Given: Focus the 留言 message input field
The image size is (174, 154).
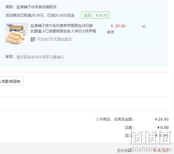Looking at the screenshot, I should coord(85,57).
